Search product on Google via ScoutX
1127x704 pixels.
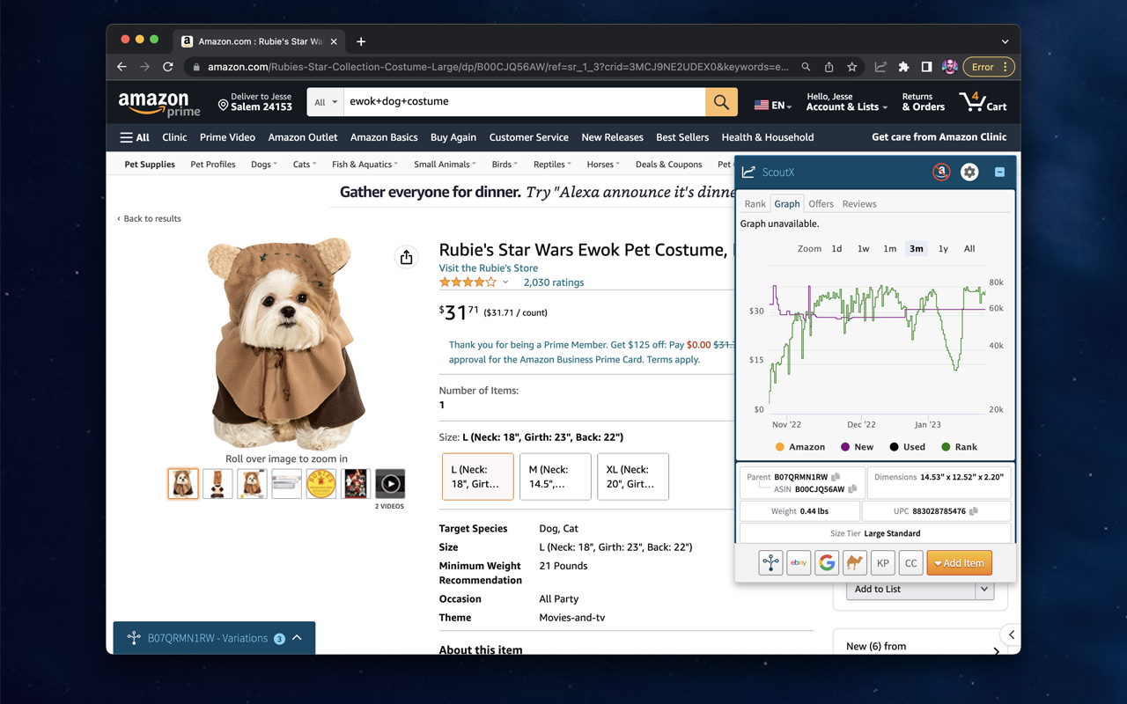coord(827,563)
